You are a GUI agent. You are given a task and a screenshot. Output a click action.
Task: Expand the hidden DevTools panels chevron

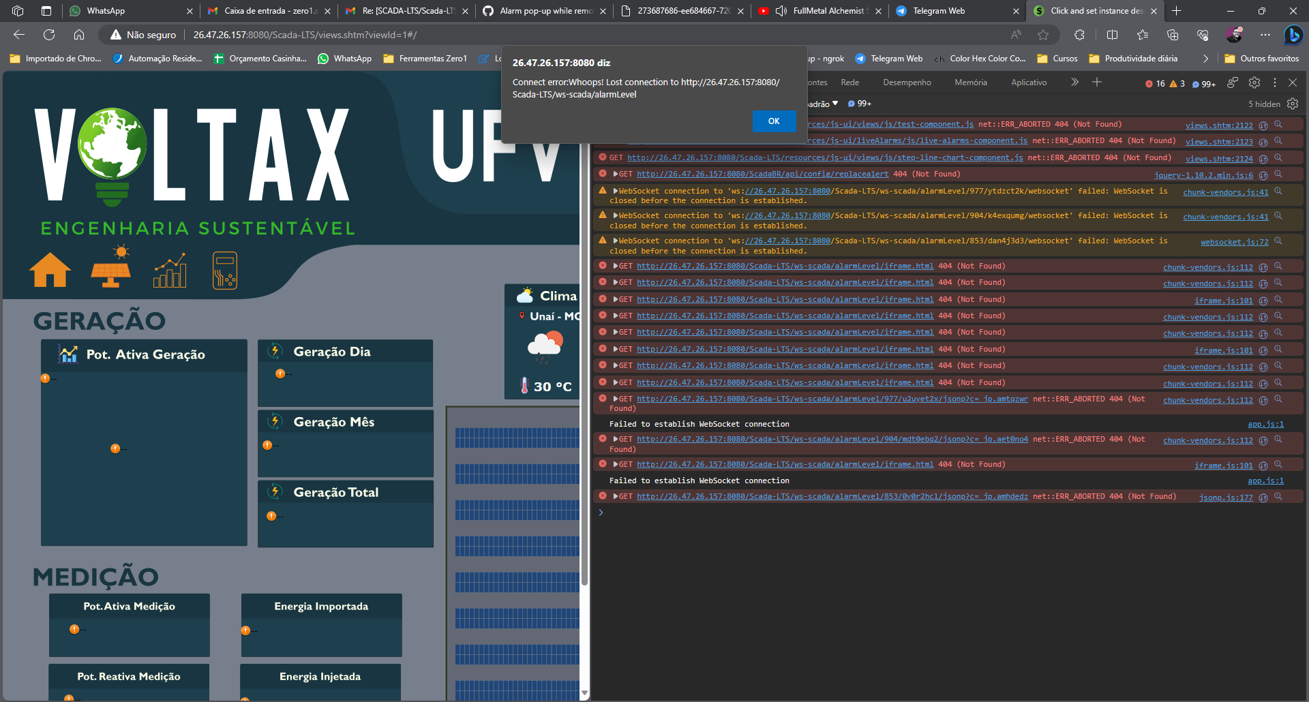tap(1074, 82)
